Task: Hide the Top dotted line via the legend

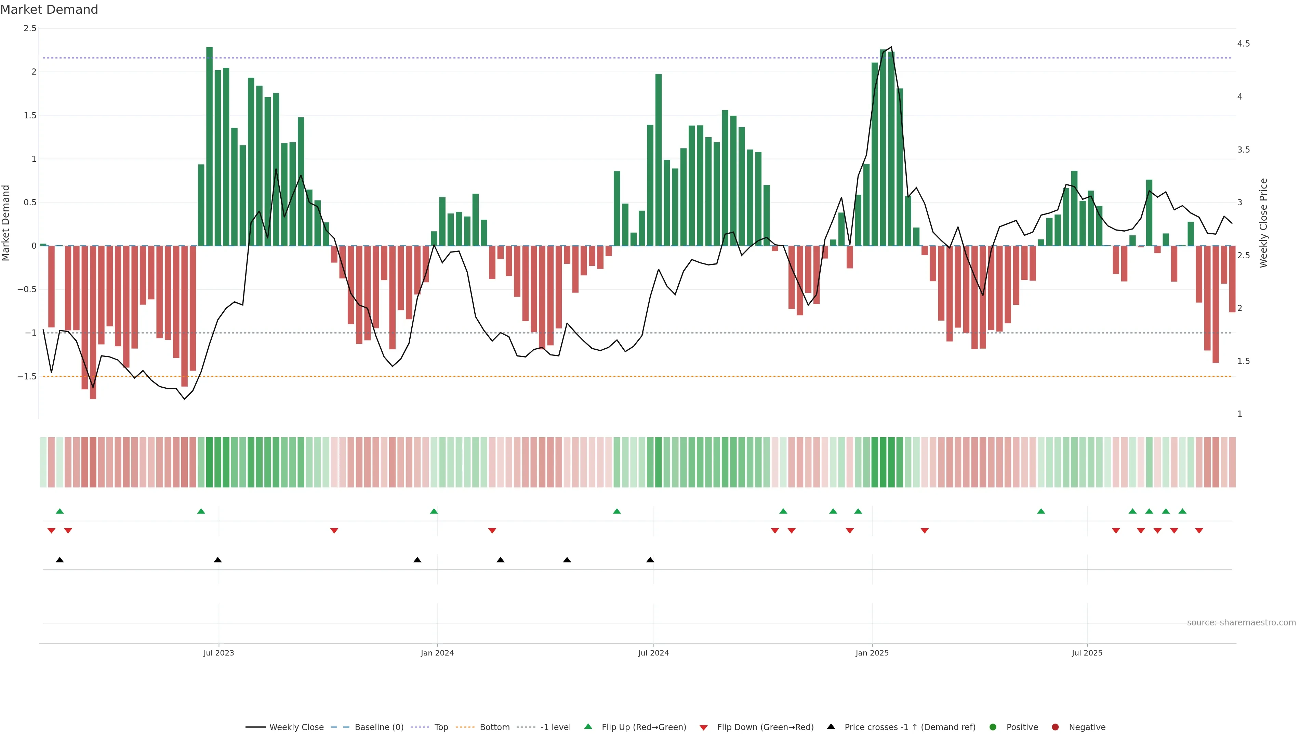Action: [441, 727]
